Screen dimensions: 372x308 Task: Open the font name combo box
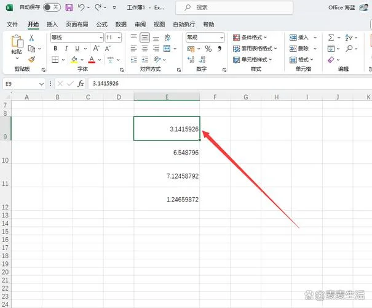(77, 38)
